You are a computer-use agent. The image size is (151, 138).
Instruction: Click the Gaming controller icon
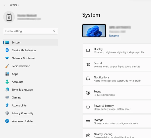tap(7, 97)
